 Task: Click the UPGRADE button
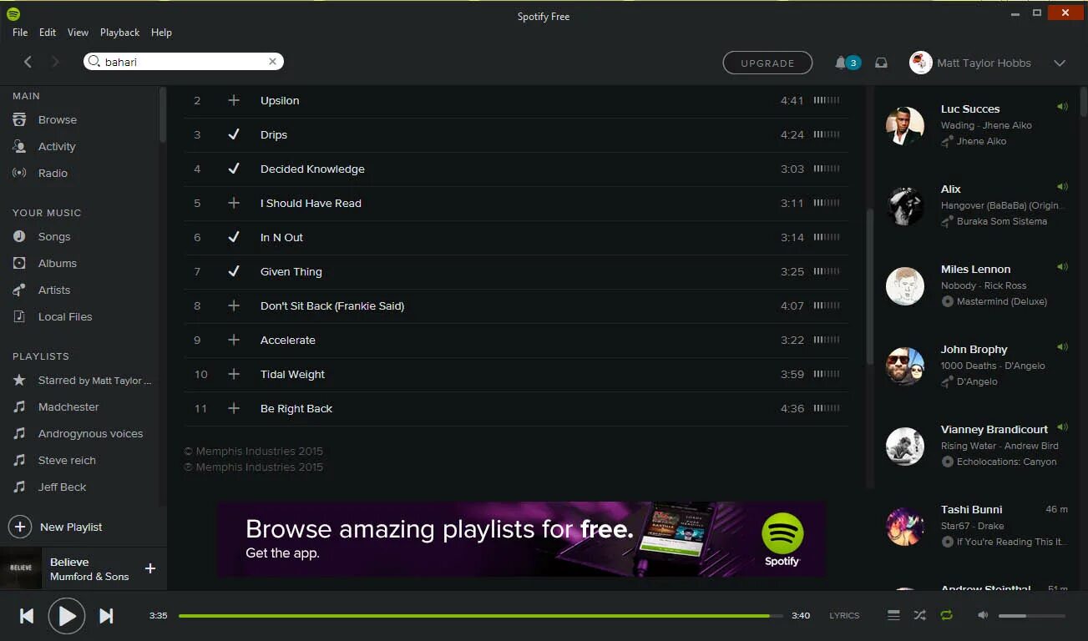click(x=767, y=63)
